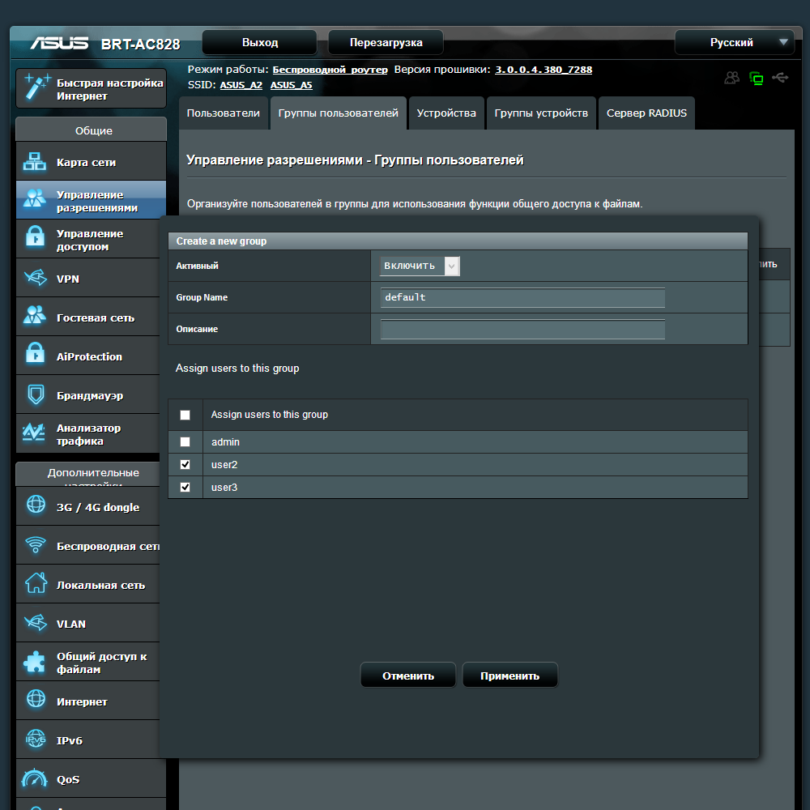Open the VPN sidebar icon
Viewport: 810px width, 810px height.
[x=35, y=277]
